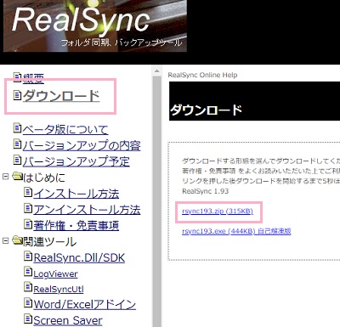This screenshot has height=327, width=340.
Task: Open Screen Saver page
Action: [x=68, y=320]
